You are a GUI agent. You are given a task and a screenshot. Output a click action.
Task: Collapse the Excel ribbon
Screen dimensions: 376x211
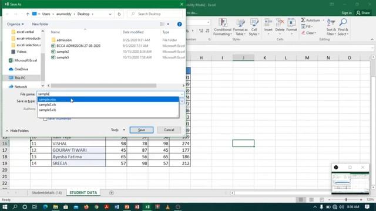coord(372,39)
